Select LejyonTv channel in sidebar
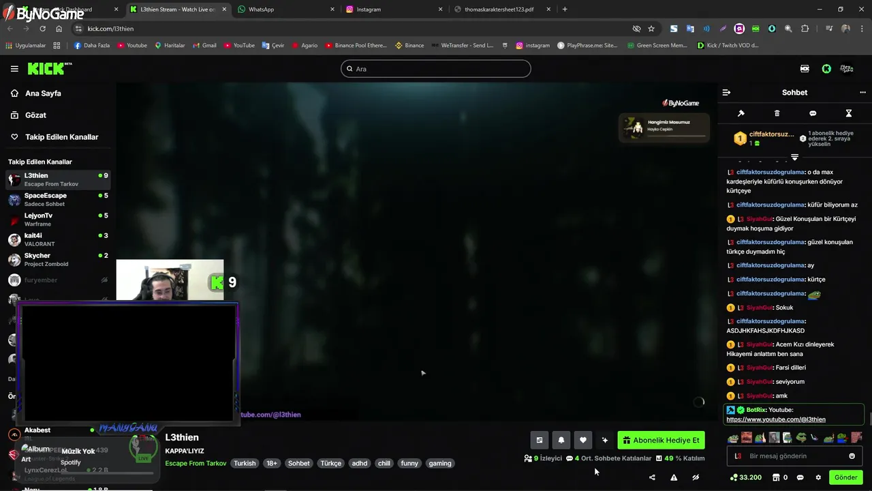 (x=58, y=220)
